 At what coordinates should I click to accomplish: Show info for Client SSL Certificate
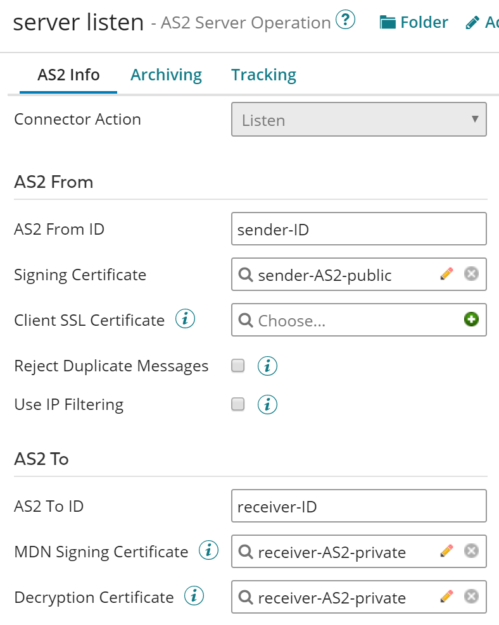tap(185, 320)
